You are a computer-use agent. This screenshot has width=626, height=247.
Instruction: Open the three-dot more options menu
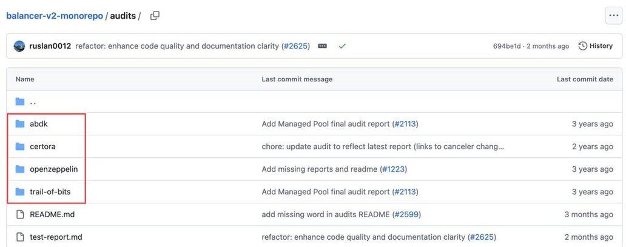point(613,16)
